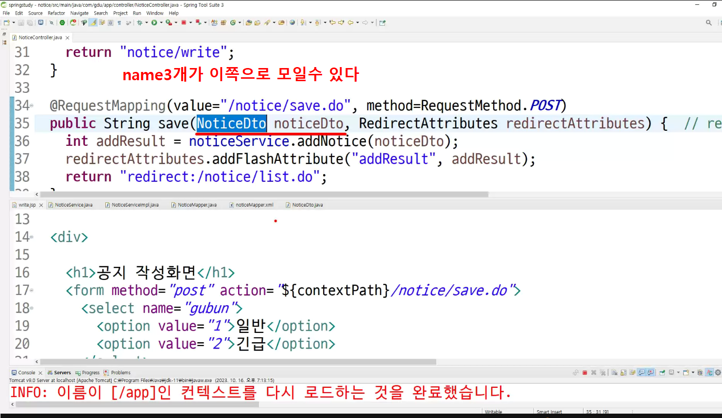This screenshot has height=418, width=722.
Task: Click the globe web browser icon
Action: point(292,22)
